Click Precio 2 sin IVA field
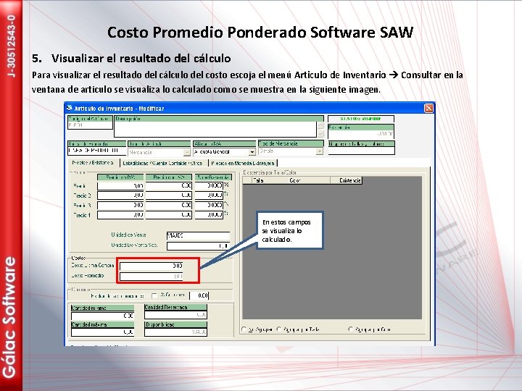Image resolution: width=522 pixels, height=391 pixels. [x=120, y=195]
